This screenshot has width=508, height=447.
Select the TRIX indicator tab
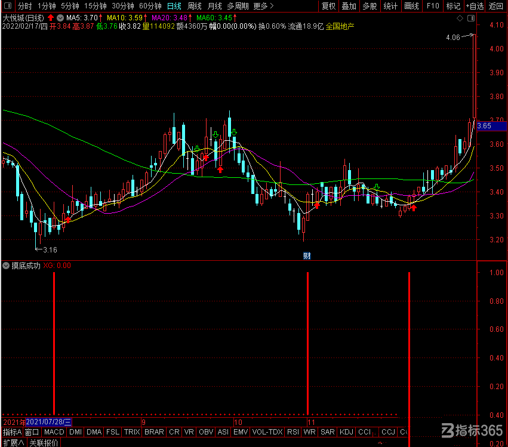(x=132, y=432)
